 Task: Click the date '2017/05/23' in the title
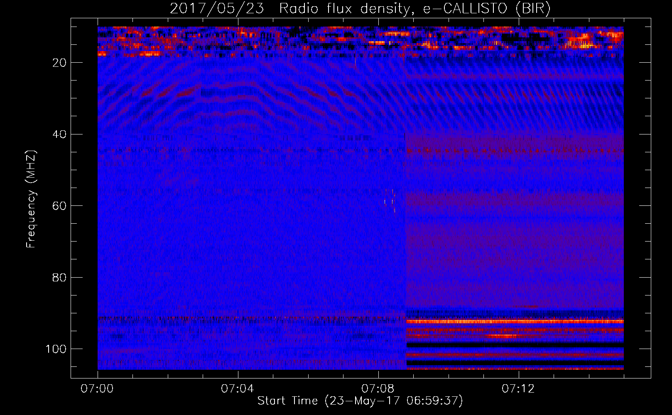click(x=217, y=9)
